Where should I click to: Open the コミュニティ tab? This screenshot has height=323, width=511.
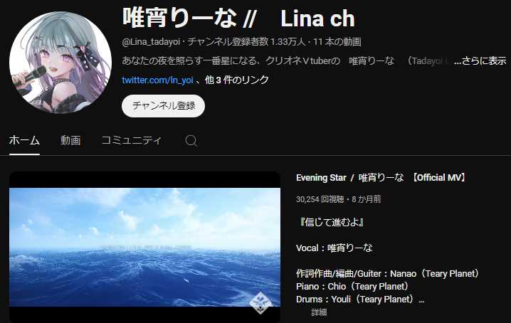(x=132, y=140)
